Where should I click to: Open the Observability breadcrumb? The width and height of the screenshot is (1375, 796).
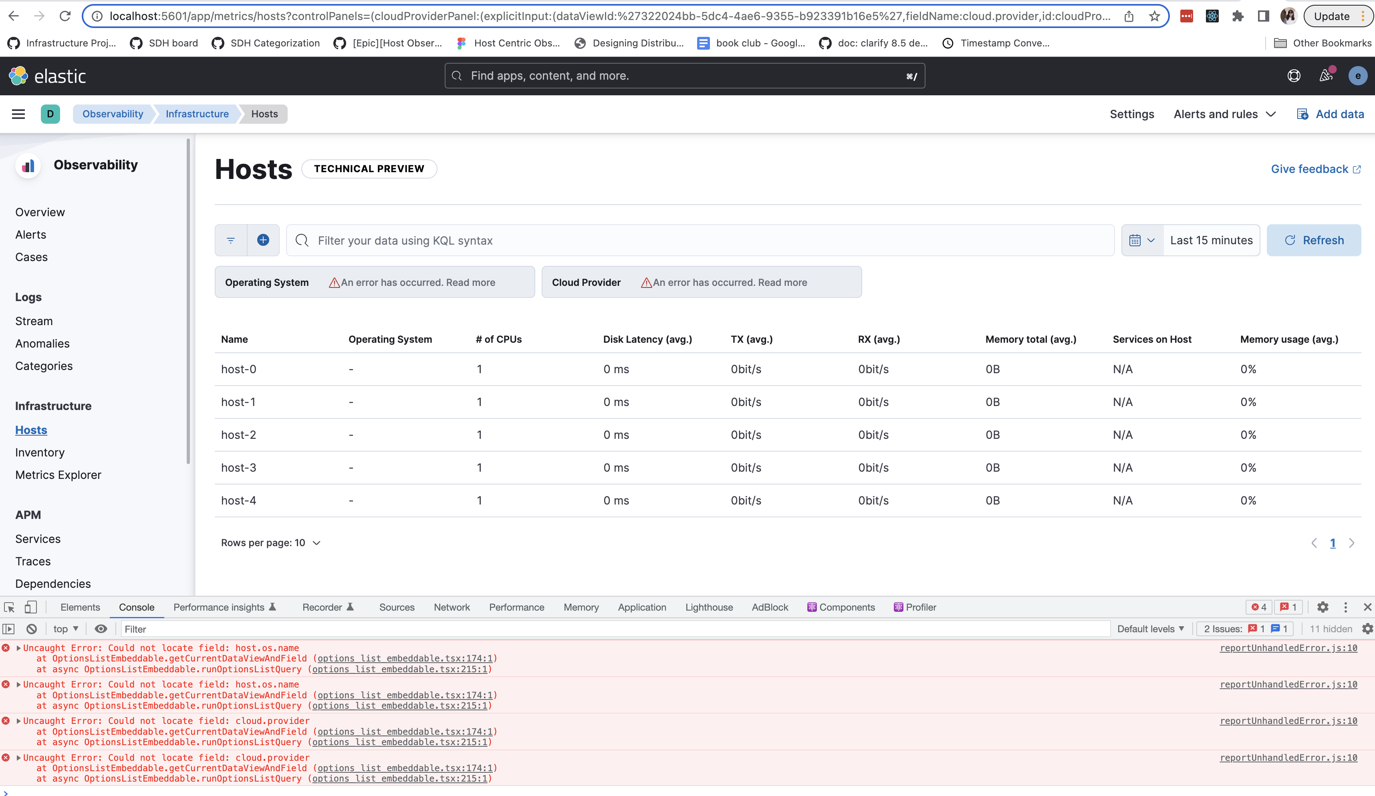point(113,114)
